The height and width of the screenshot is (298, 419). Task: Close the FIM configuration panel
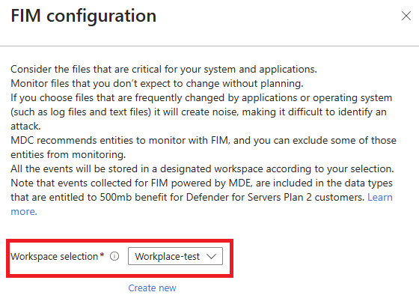tap(406, 16)
